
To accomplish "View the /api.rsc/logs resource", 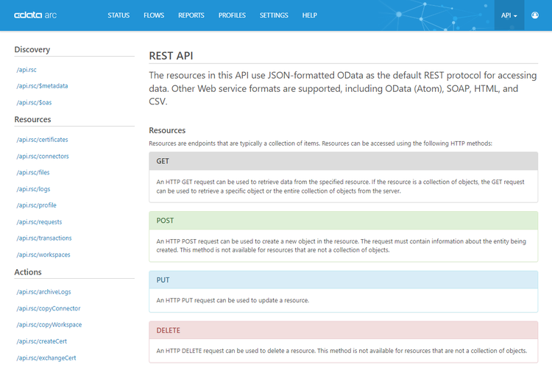I will click(x=33, y=189).
